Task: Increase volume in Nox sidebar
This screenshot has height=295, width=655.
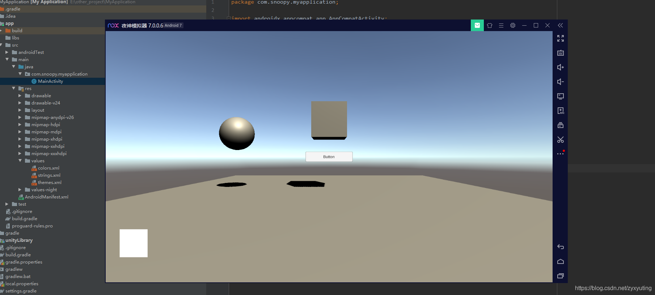Action: coord(561,67)
